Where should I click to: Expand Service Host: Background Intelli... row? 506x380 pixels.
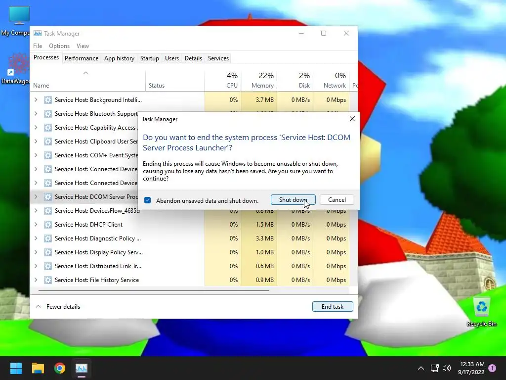pyautogui.click(x=36, y=100)
